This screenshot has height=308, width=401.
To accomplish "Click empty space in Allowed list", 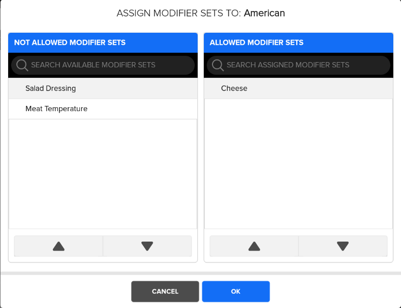I will tap(298, 164).
